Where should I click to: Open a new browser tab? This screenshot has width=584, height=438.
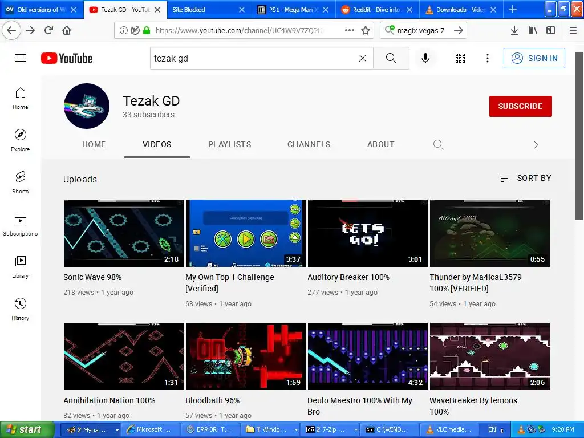point(513,9)
